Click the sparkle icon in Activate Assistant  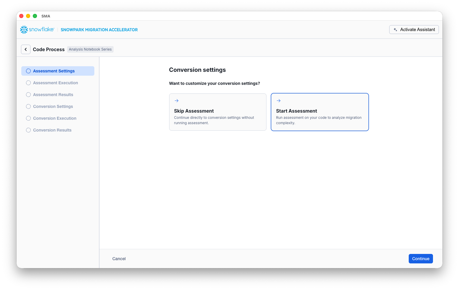395,30
